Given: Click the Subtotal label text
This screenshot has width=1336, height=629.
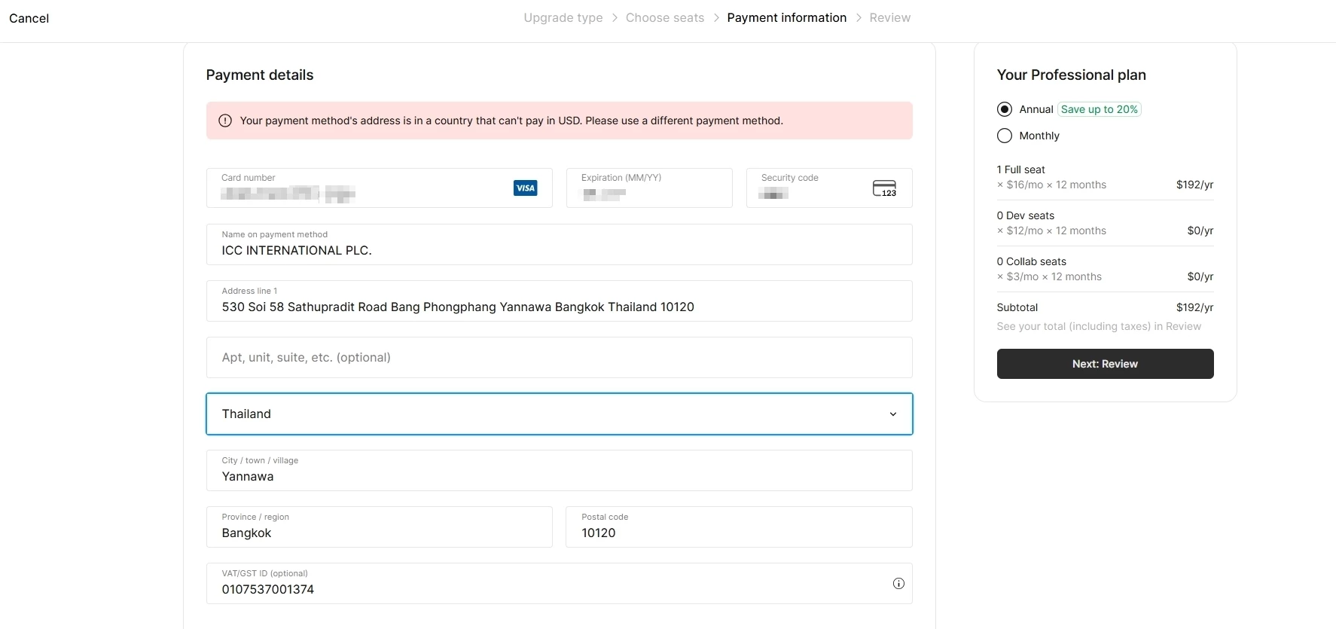Looking at the screenshot, I should tap(1017, 307).
